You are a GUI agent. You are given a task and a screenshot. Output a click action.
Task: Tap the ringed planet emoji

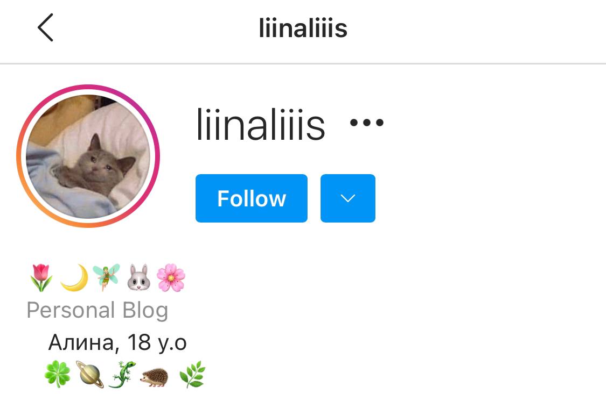89,374
